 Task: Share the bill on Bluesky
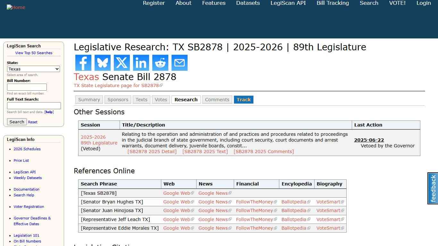(102, 63)
